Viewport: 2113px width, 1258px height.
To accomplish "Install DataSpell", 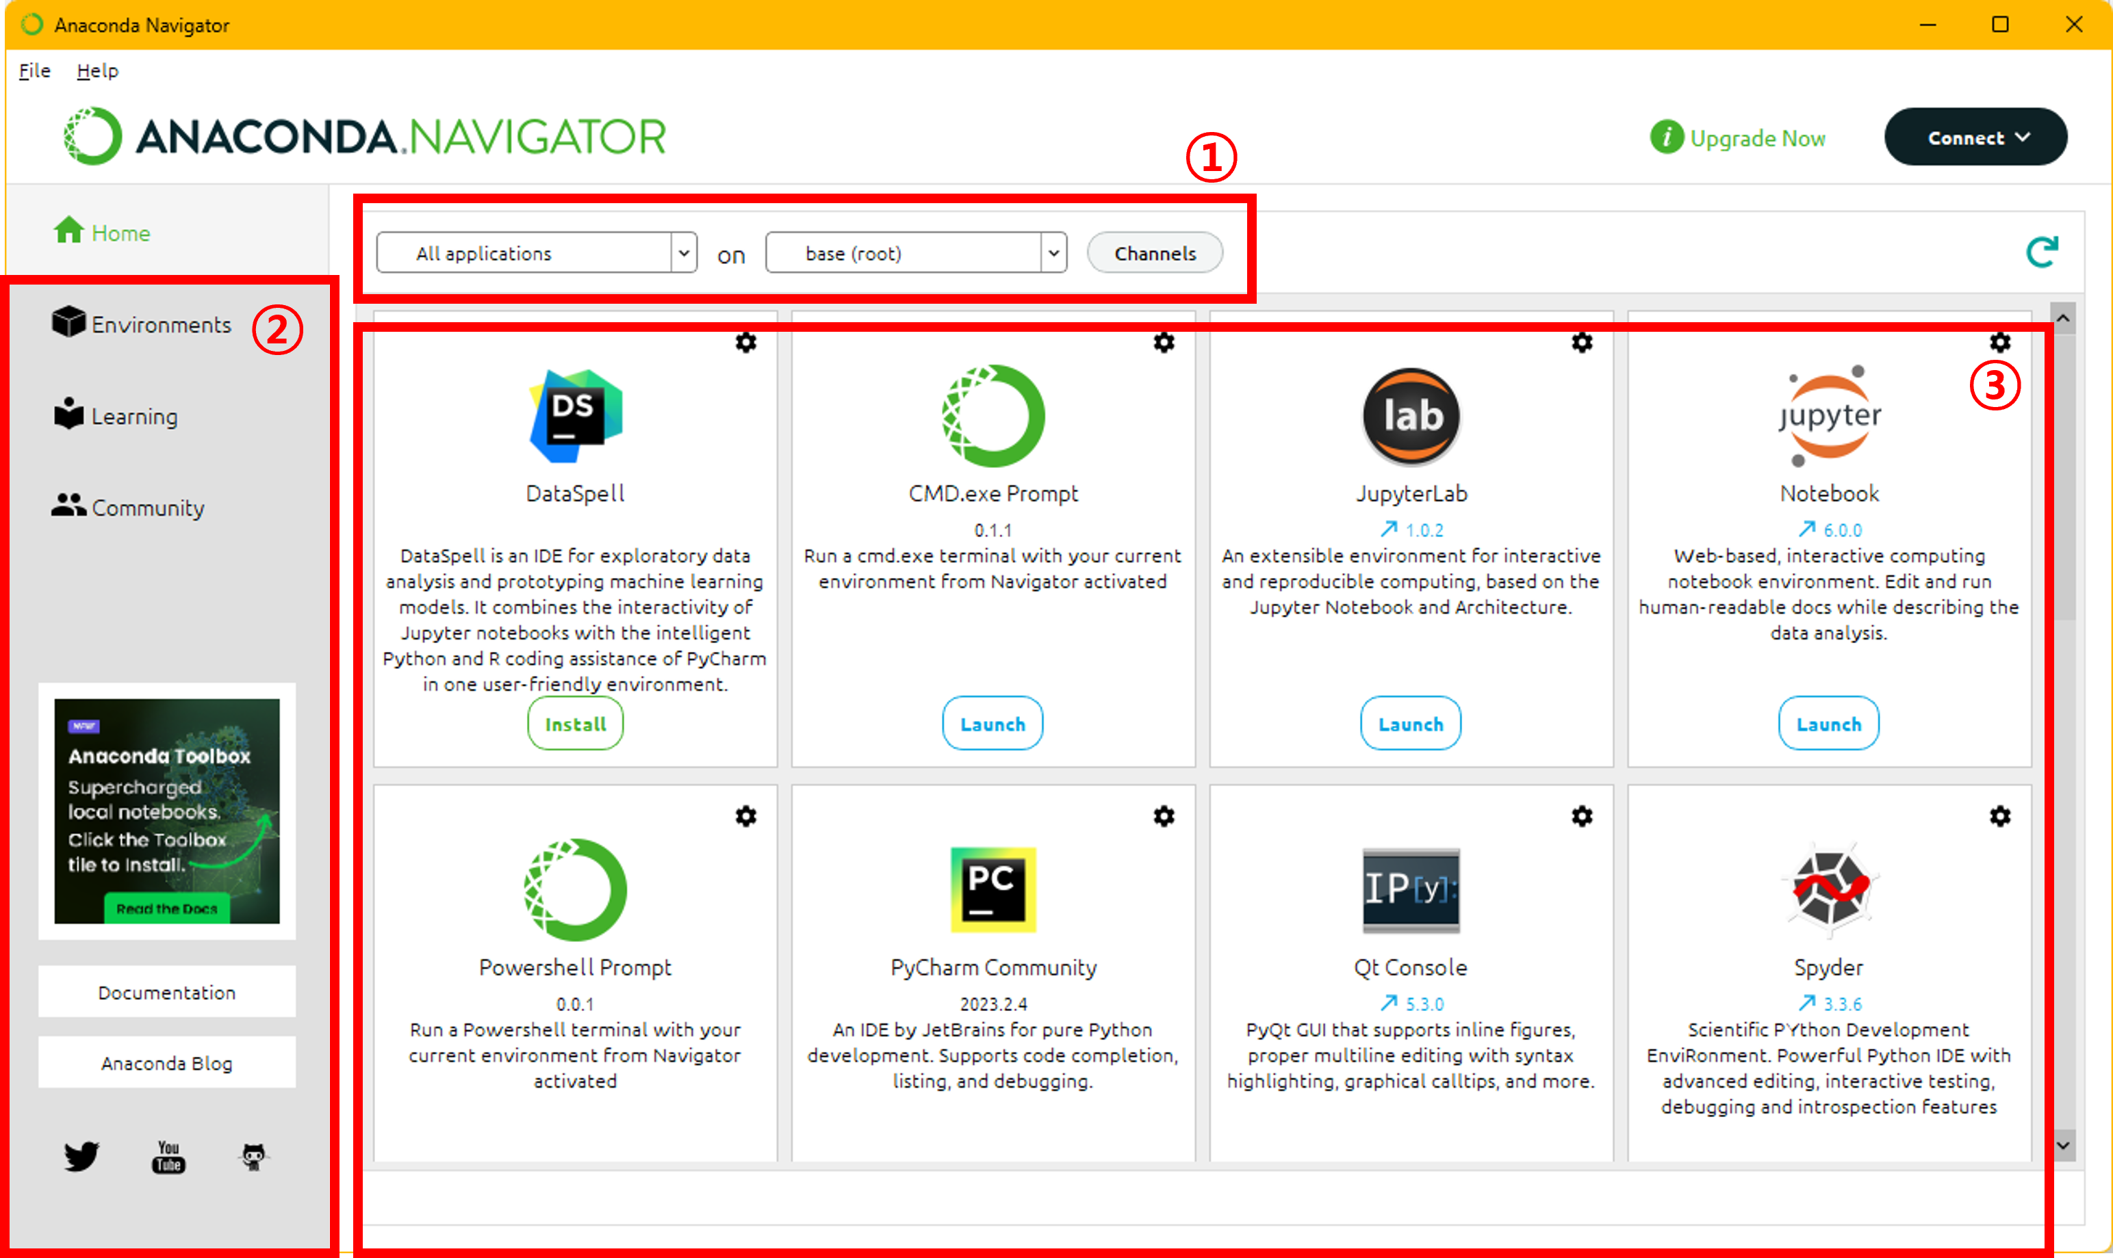I will [575, 724].
